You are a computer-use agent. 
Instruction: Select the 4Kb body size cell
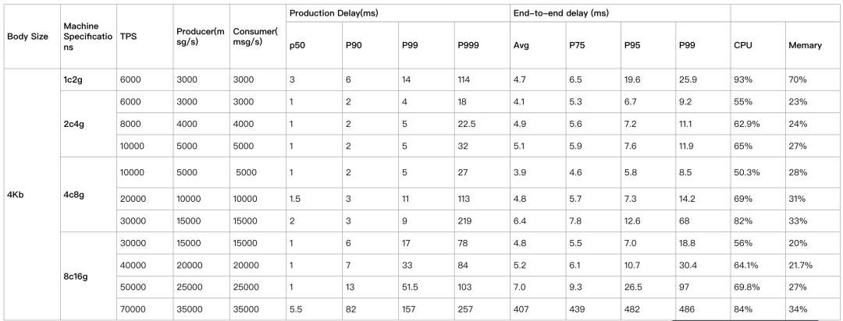coord(30,194)
